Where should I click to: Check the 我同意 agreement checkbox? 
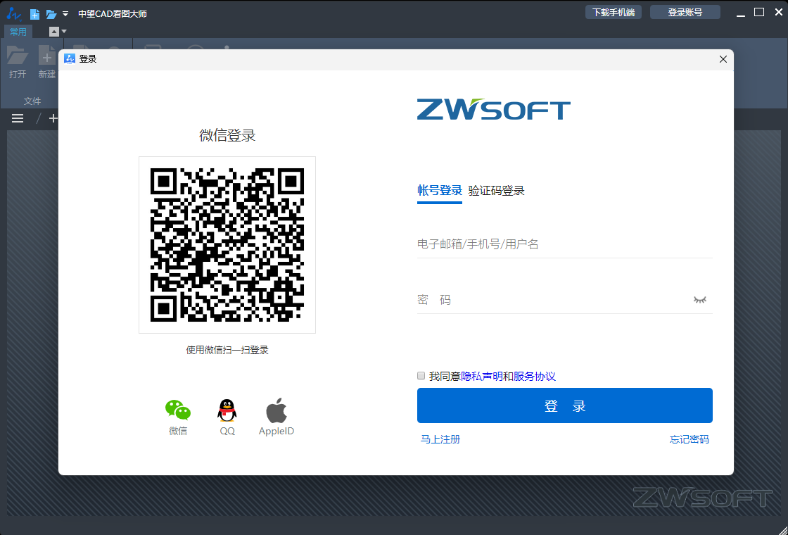(x=421, y=376)
